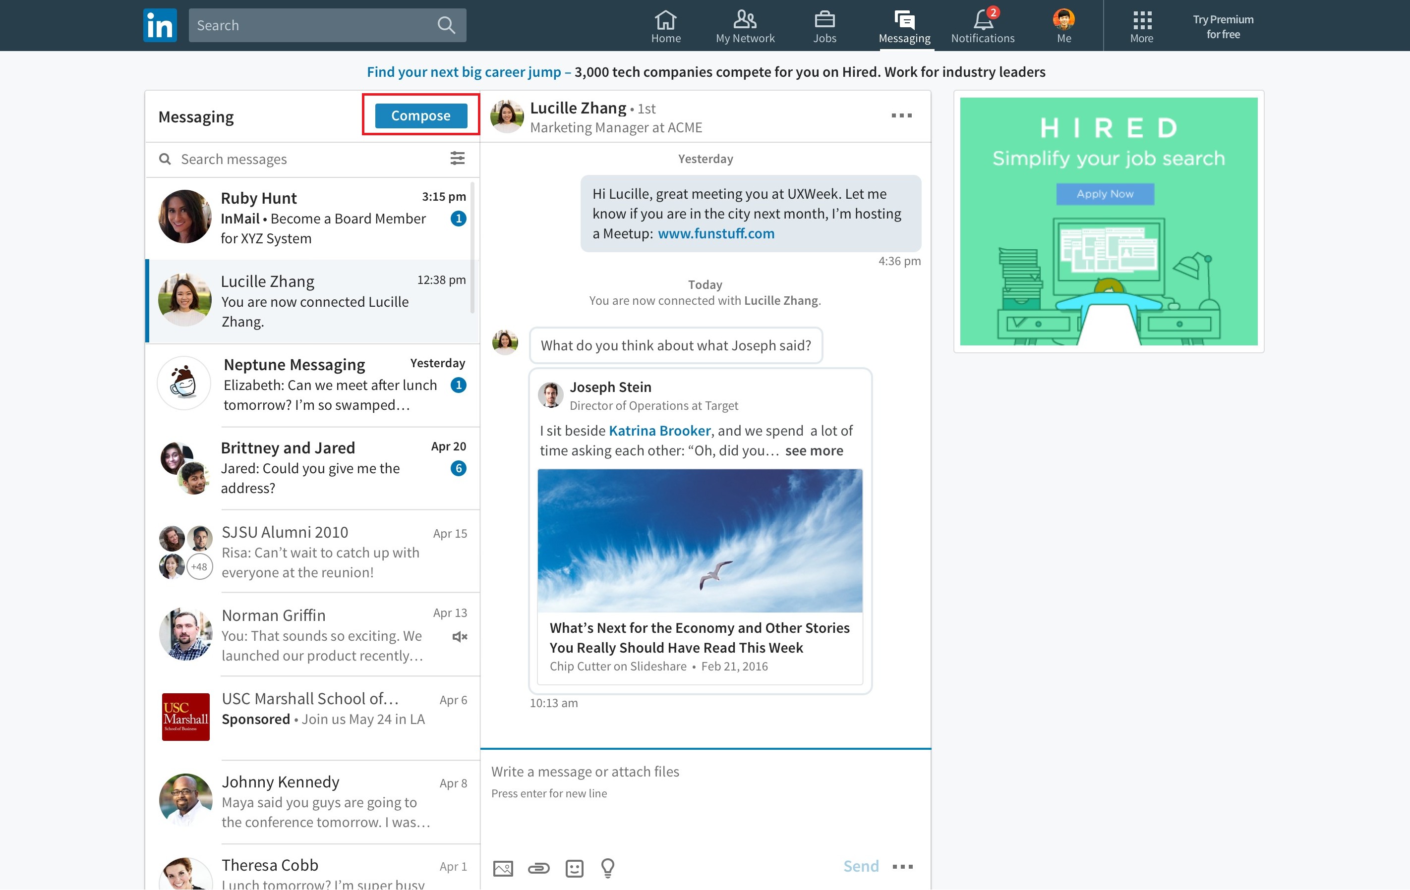Click Apply Now on the Hired advertisement
The image size is (1410, 890).
click(x=1106, y=193)
